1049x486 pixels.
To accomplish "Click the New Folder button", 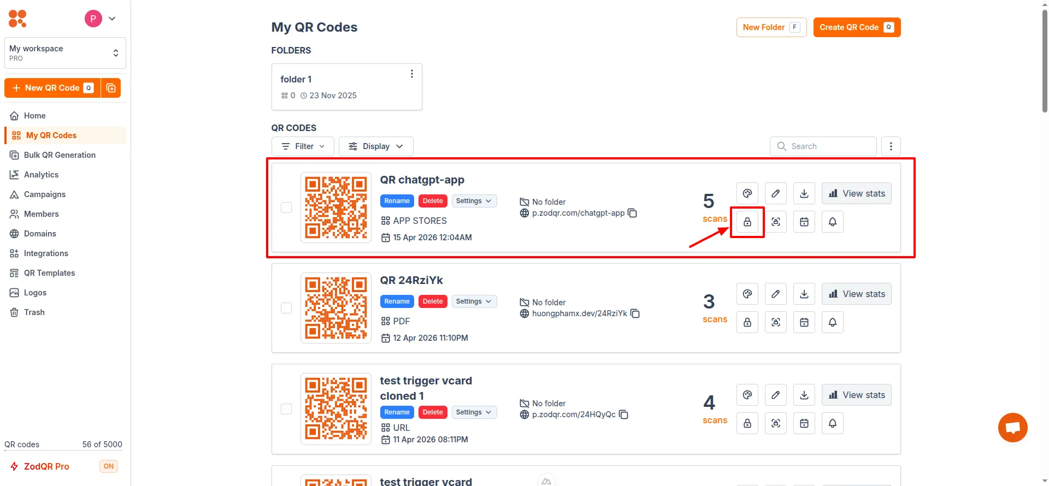I will (x=771, y=27).
